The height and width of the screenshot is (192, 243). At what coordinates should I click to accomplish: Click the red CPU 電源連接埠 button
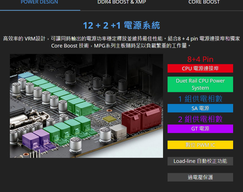(x=200, y=68)
